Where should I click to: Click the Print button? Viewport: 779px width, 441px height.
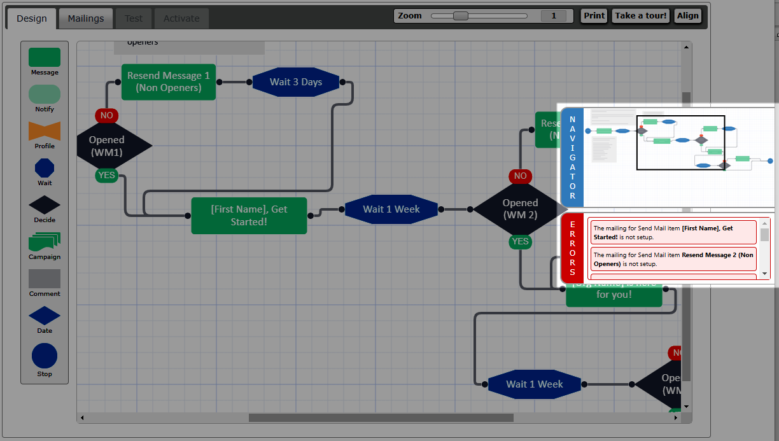(594, 16)
